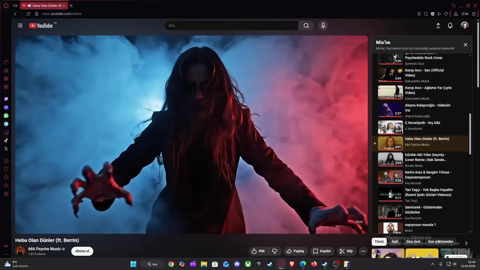Close the Mix'im playlist panel
480x270 pixels.
point(465,45)
